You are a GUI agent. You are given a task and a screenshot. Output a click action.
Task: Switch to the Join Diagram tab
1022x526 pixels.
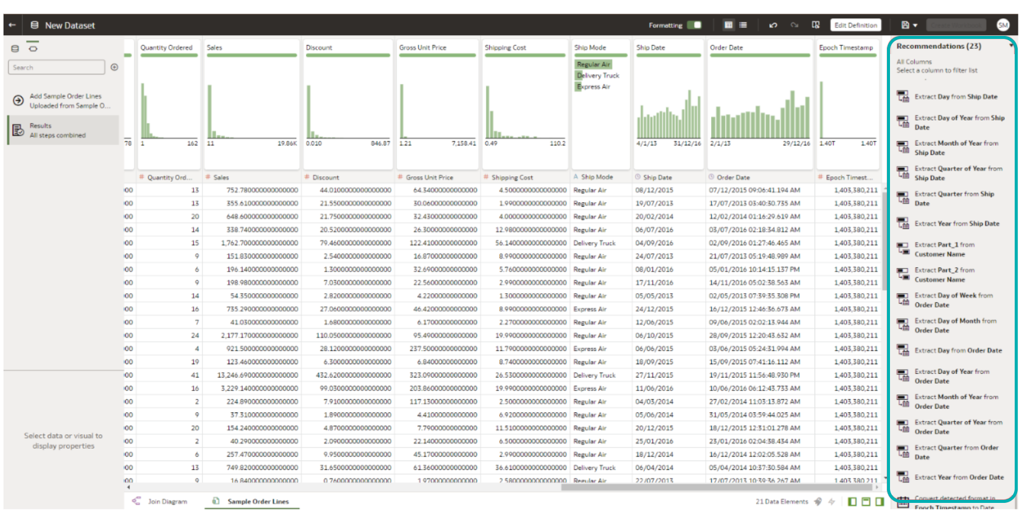(160, 501)
